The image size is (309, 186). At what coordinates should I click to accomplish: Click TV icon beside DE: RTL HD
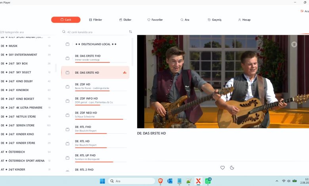coord(67,144)
